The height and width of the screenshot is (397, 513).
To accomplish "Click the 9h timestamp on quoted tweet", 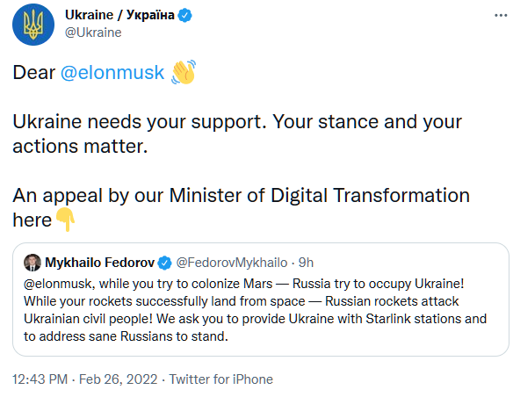I will click(x=306, y=263).
